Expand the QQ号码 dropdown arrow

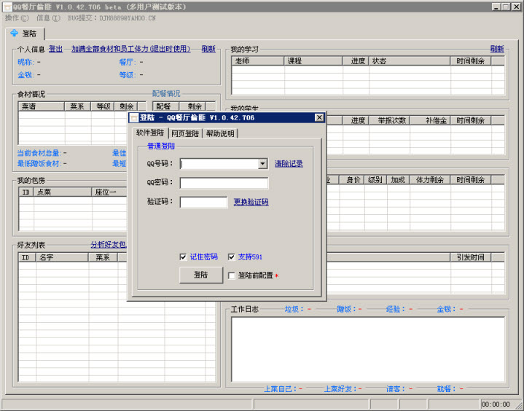[262, 164]
